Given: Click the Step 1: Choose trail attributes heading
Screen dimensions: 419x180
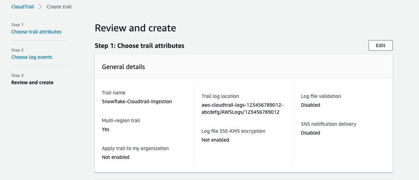Looking at the screenshot, I should click(x=140, y=46).
